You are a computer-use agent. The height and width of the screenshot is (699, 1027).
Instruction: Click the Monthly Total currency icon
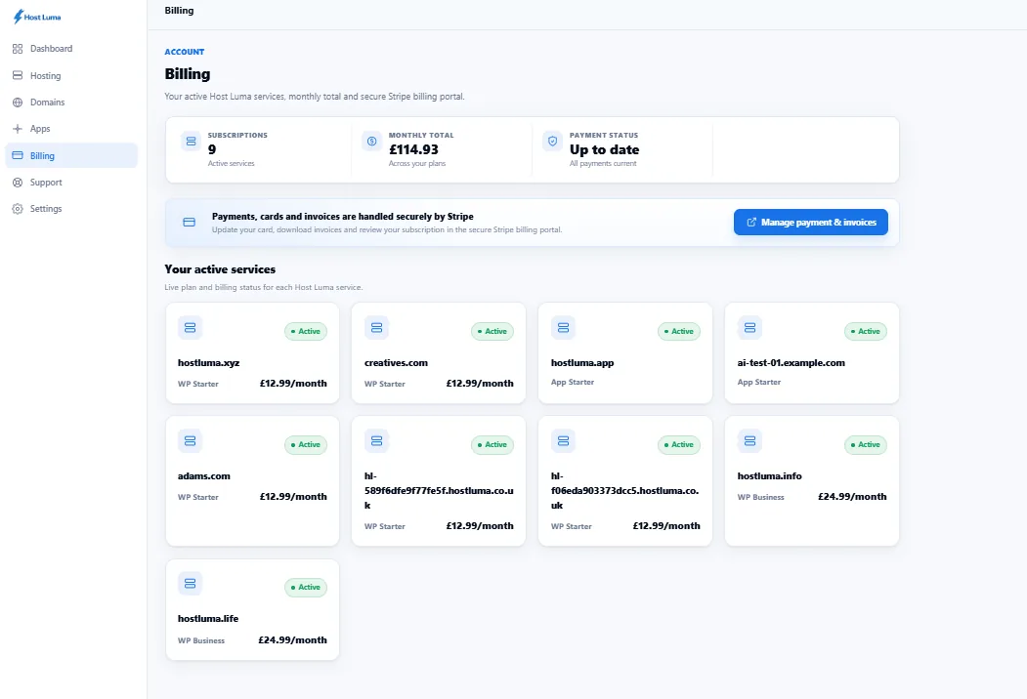point(371,141)
